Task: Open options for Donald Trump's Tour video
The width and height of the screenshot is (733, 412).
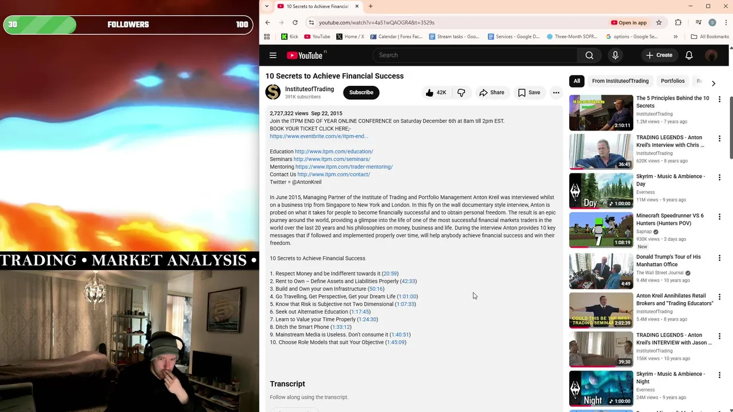Action: pyautogui.click(x=719, y=258)
